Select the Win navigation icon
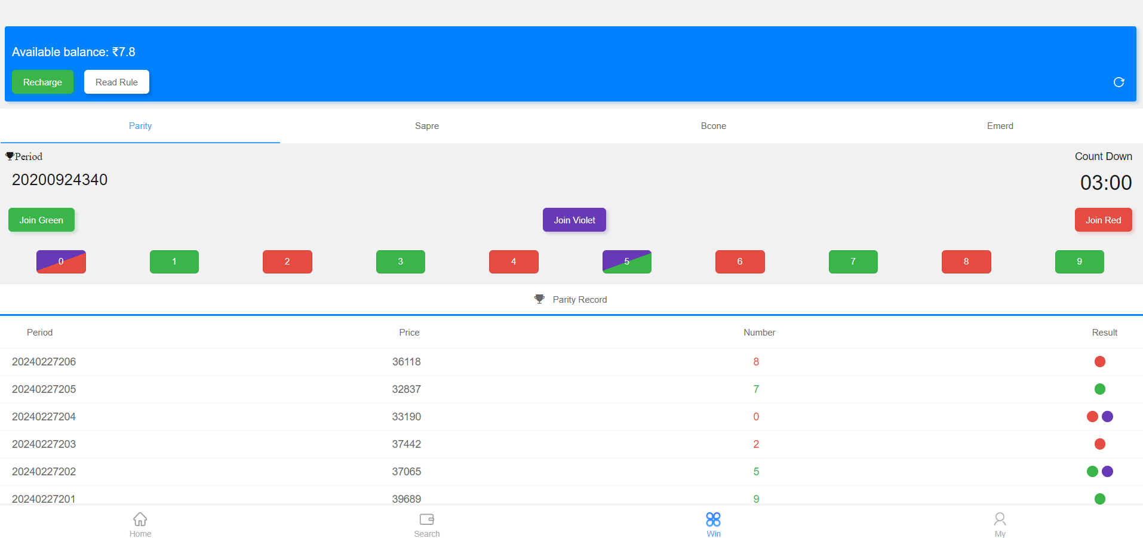 pos(713,519)
